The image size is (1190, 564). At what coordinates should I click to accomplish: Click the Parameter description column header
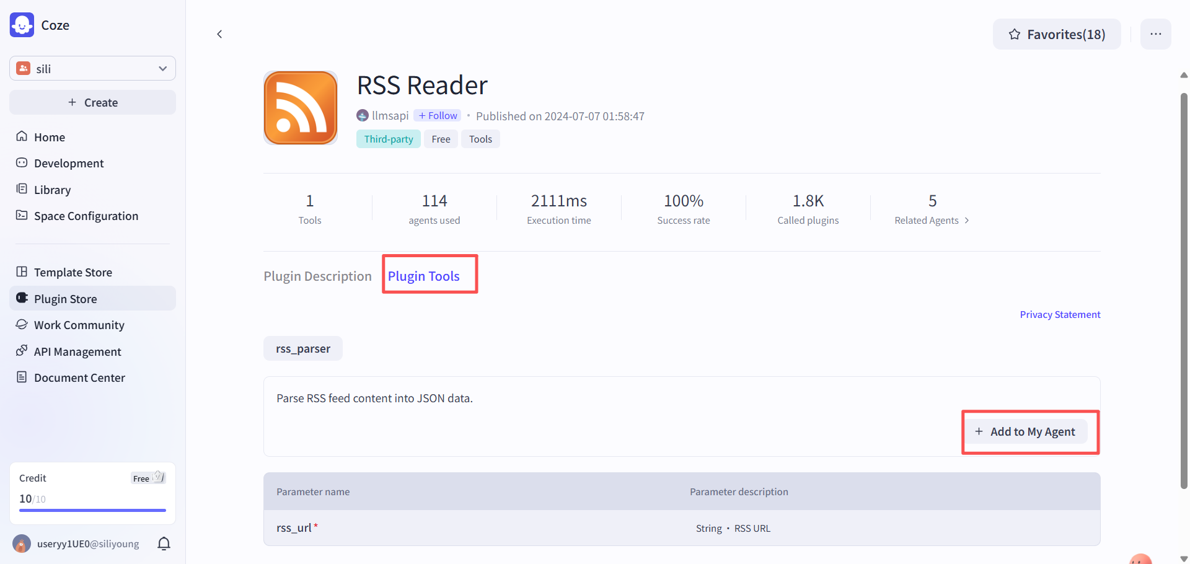(739, 491)
